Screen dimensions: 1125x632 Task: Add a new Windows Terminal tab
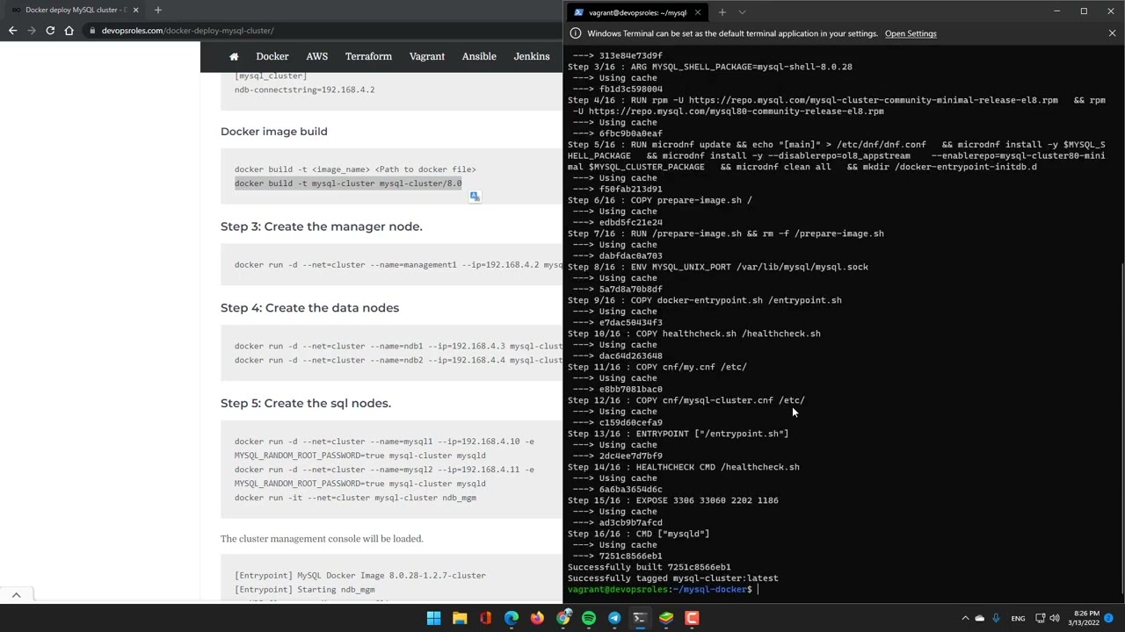pos(722,12)
